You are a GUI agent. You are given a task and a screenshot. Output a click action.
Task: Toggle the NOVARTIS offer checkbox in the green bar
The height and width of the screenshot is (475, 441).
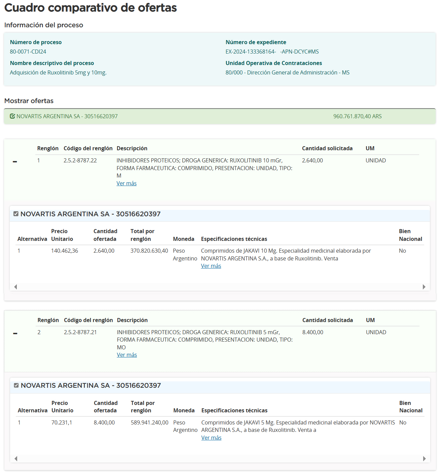pos(12,116)
